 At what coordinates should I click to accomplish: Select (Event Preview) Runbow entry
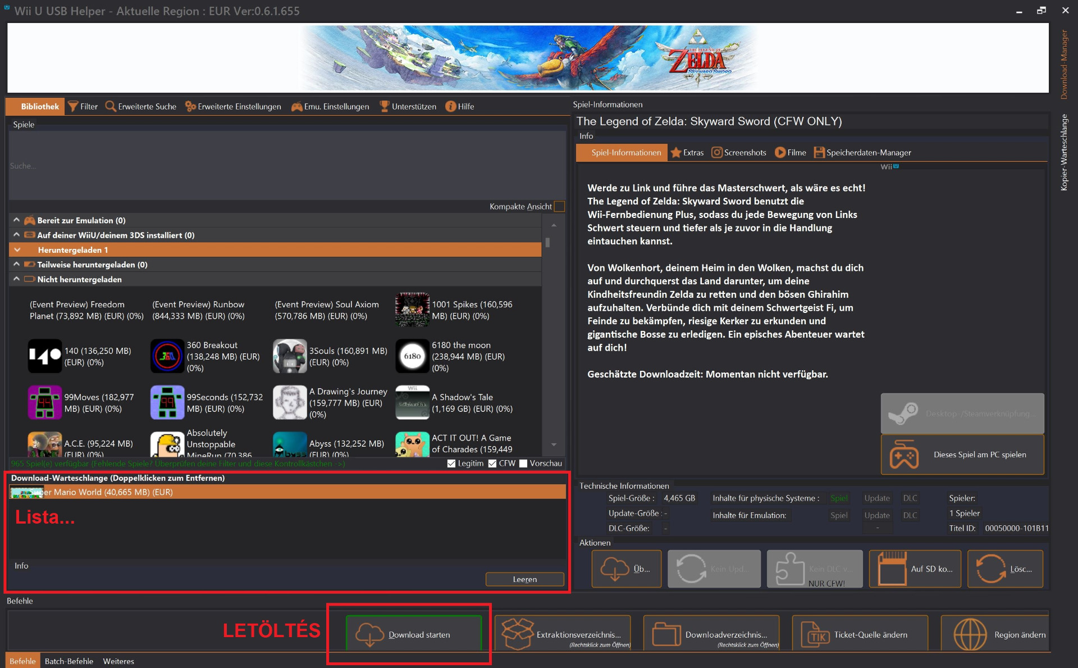click(x=199, y=310)
